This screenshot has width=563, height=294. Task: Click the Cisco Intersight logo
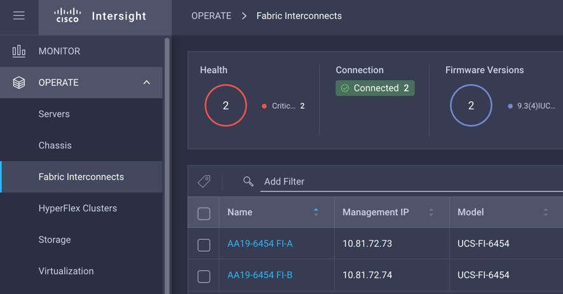tap(100, 16)
